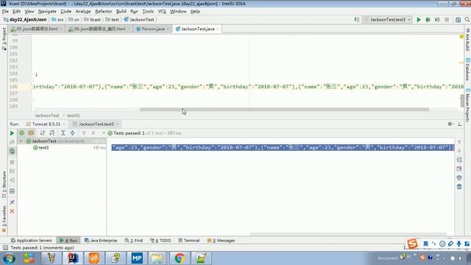Toggle tool window bars status icon
This screenshot has width=471, height=265.
[5, 247]
